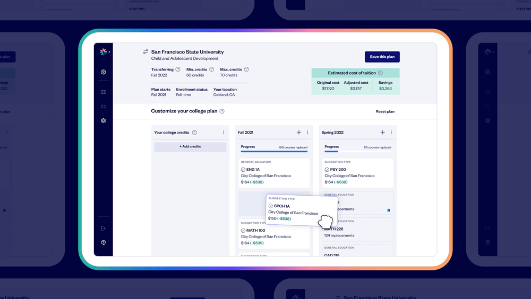
Task: Click the San Francisco State University title
Action: click(x=187, y=52)
